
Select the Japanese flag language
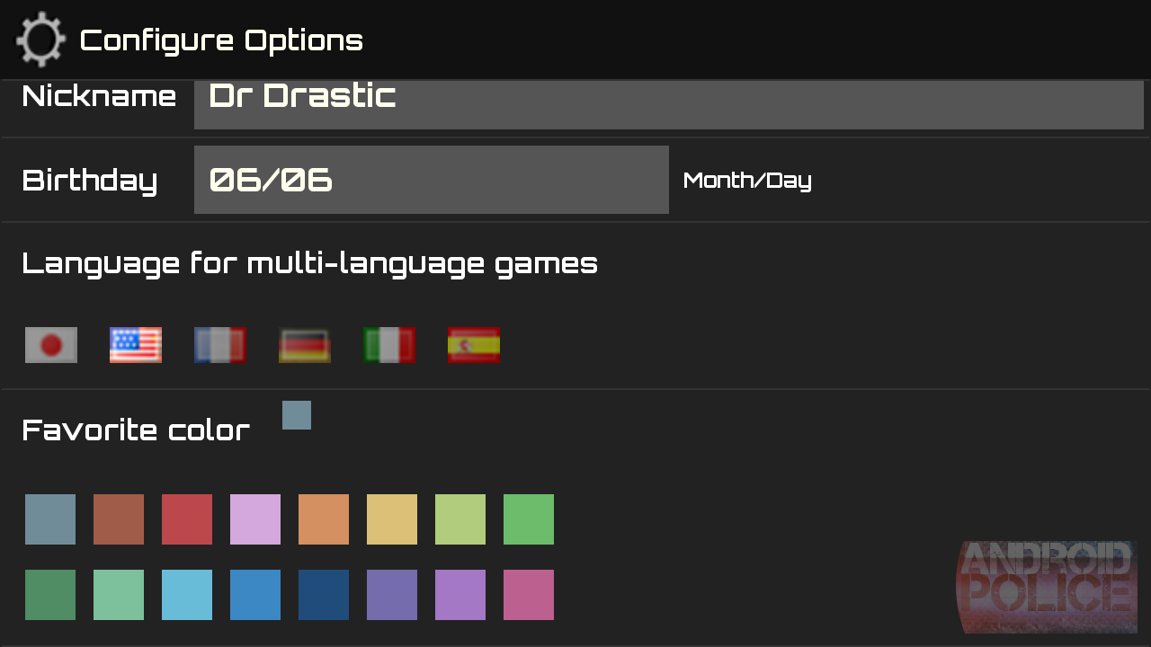tap(51, 345)
